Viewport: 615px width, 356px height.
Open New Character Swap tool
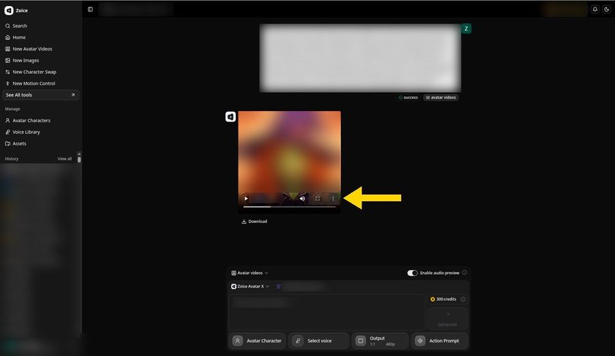pos(31,72)
